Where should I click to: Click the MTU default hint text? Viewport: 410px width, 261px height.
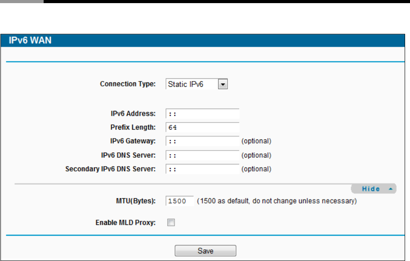277,201
